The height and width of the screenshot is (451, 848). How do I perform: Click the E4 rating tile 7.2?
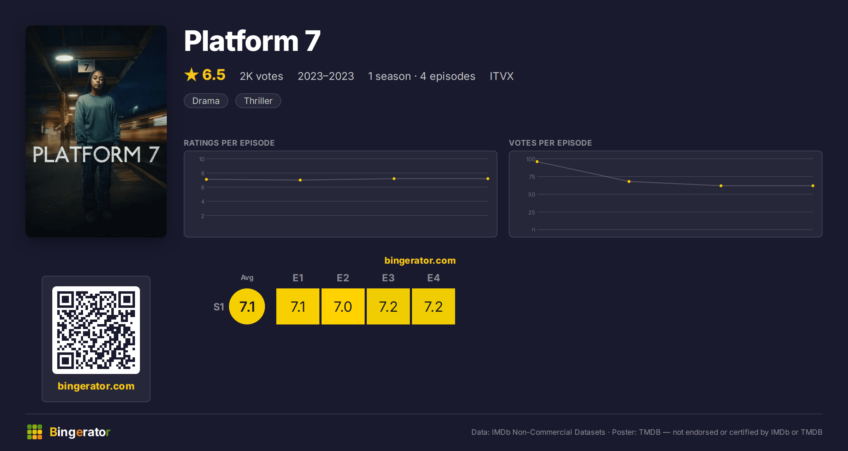coord(434,306)
